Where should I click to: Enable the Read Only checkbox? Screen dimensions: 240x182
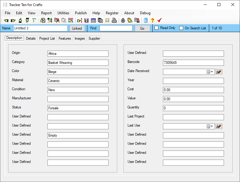pyautogui.click(x=157, y=28)
